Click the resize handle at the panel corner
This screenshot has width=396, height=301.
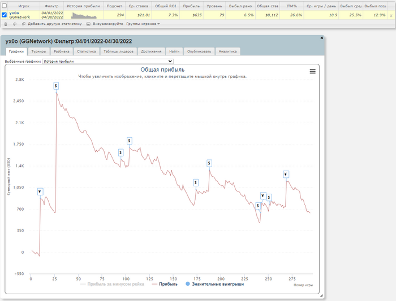point(321,296)
